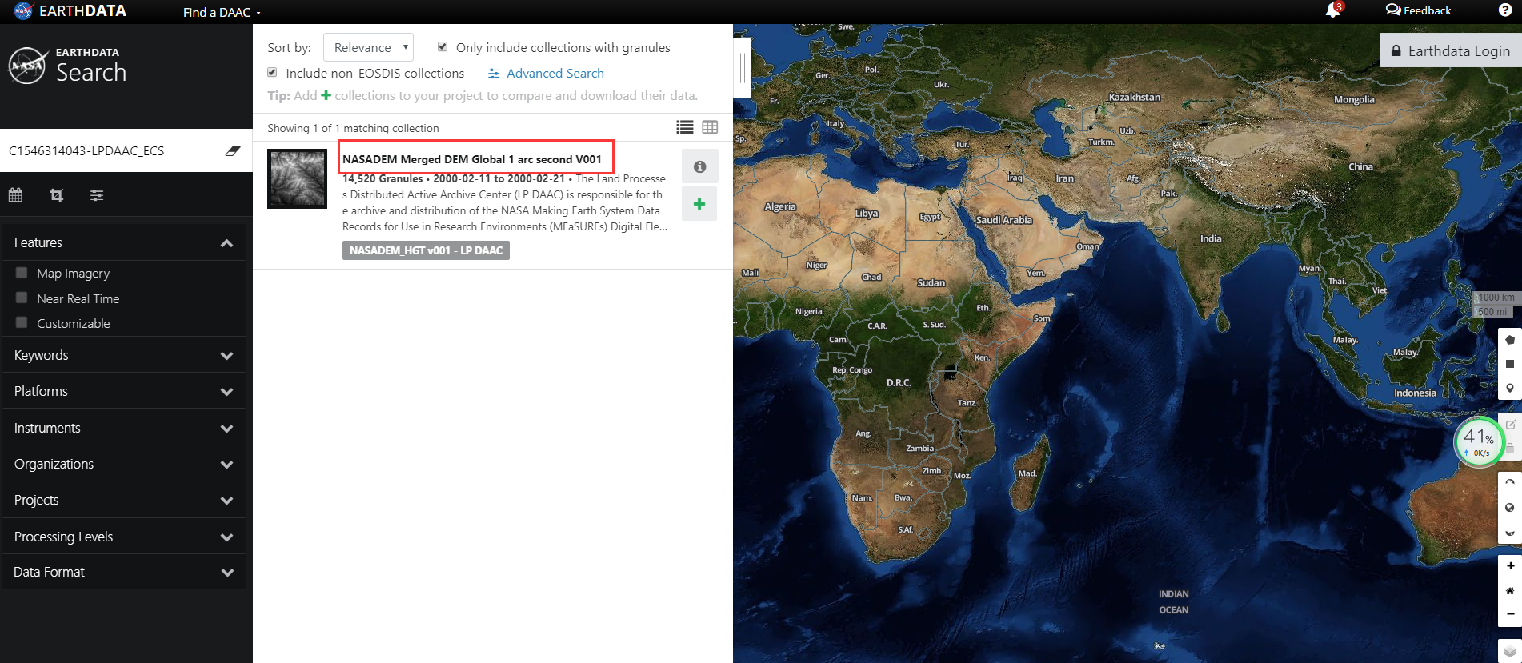The width and height of the screenshot is (1522, 663).
Task: Expand the Keywords section
Action: (x=124, y=355)
